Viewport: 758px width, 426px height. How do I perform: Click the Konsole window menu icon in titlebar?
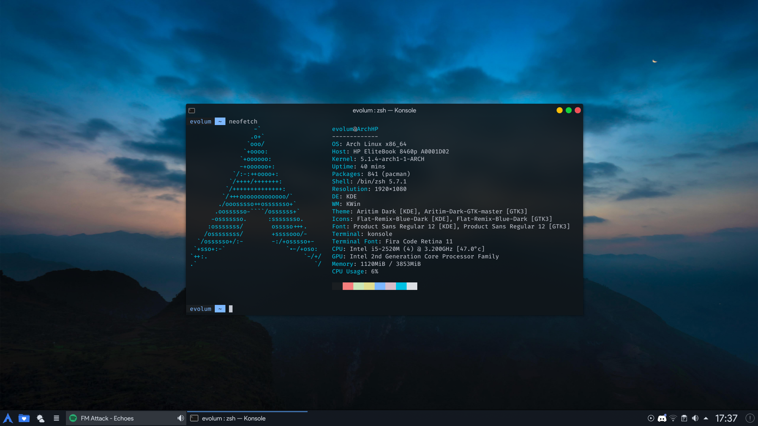(x=192, y=110)
